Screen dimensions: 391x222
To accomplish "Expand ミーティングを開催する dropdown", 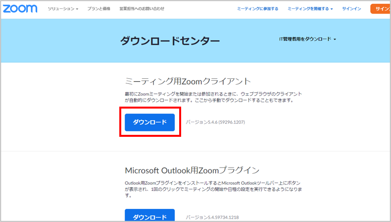I will 310,9.
